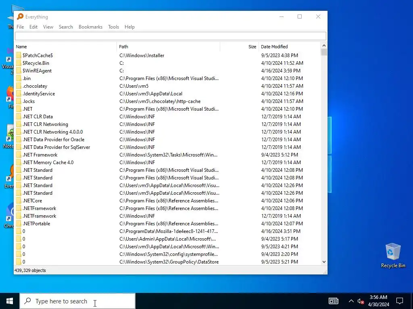Click the taskbar search box

77,301
